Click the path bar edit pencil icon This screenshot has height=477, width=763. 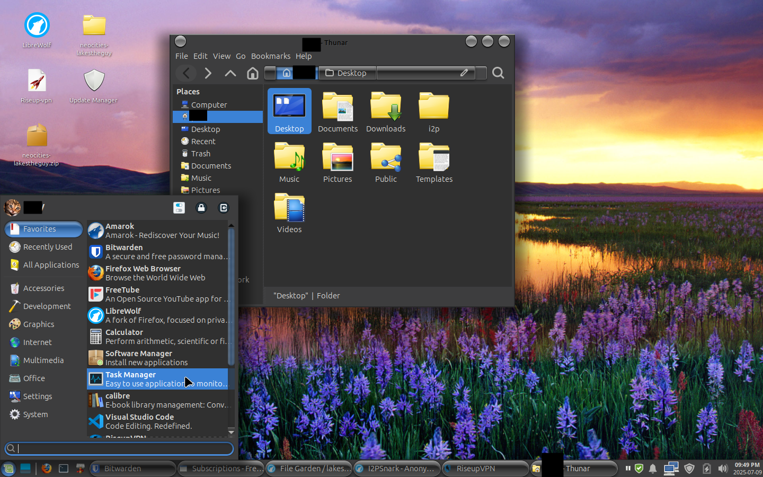point(464,73)
